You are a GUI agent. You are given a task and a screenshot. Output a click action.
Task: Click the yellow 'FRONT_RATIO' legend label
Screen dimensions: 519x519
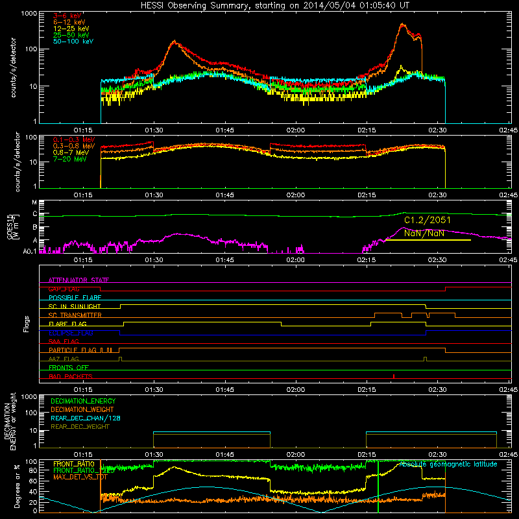click(x=74, y=464)
